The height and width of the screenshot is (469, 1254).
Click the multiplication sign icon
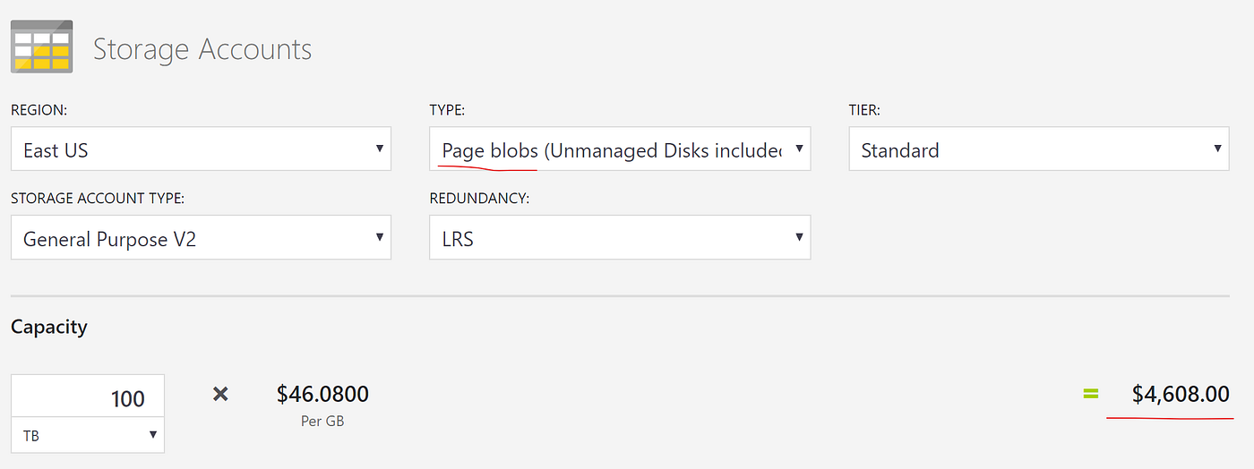[x=220, y=394]
